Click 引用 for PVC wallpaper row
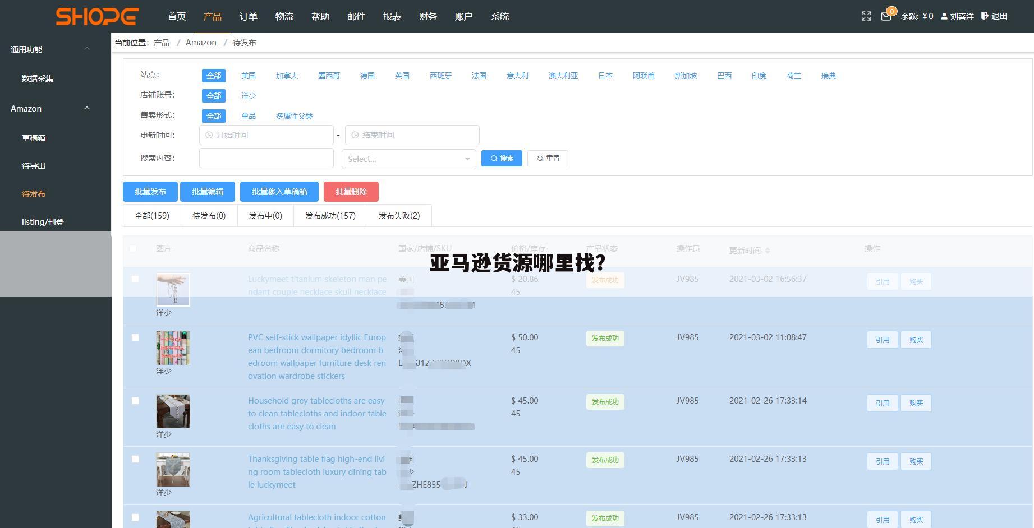Viewport: 1034px width, 528px height. [x=883, y=340]
